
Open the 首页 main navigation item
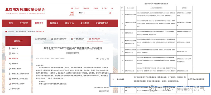click(11, 23)
